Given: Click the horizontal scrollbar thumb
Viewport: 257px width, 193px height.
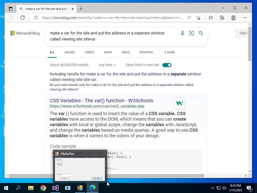Looking at the screenshot, I should [x=106, y=176].
